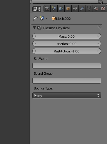The width and height of the screenshot is (107, 144).
Task: Open the Object Constraints chain tab
Action: pos(75,9)
